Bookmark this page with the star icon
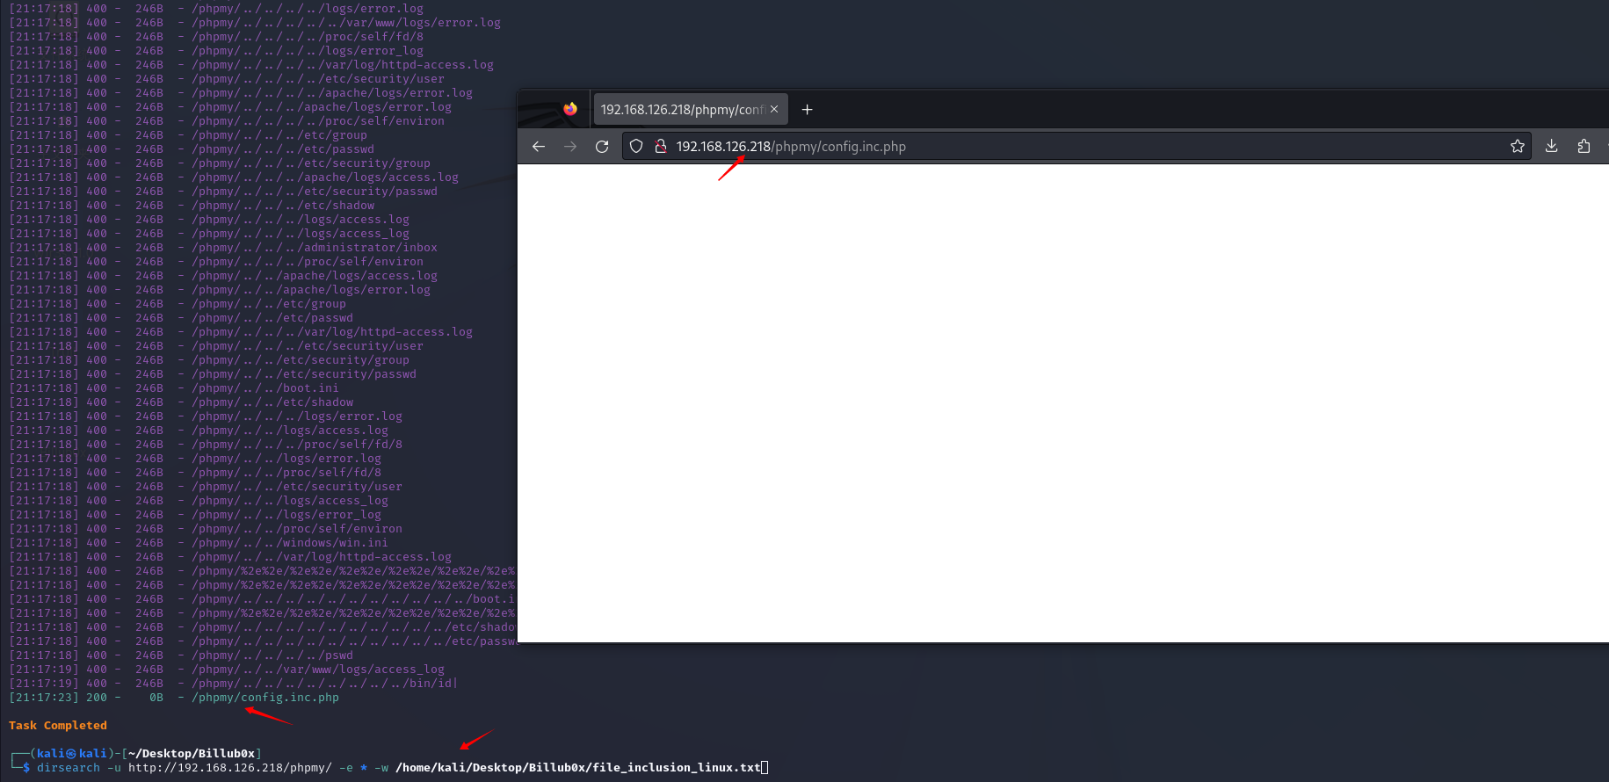 1517,147
